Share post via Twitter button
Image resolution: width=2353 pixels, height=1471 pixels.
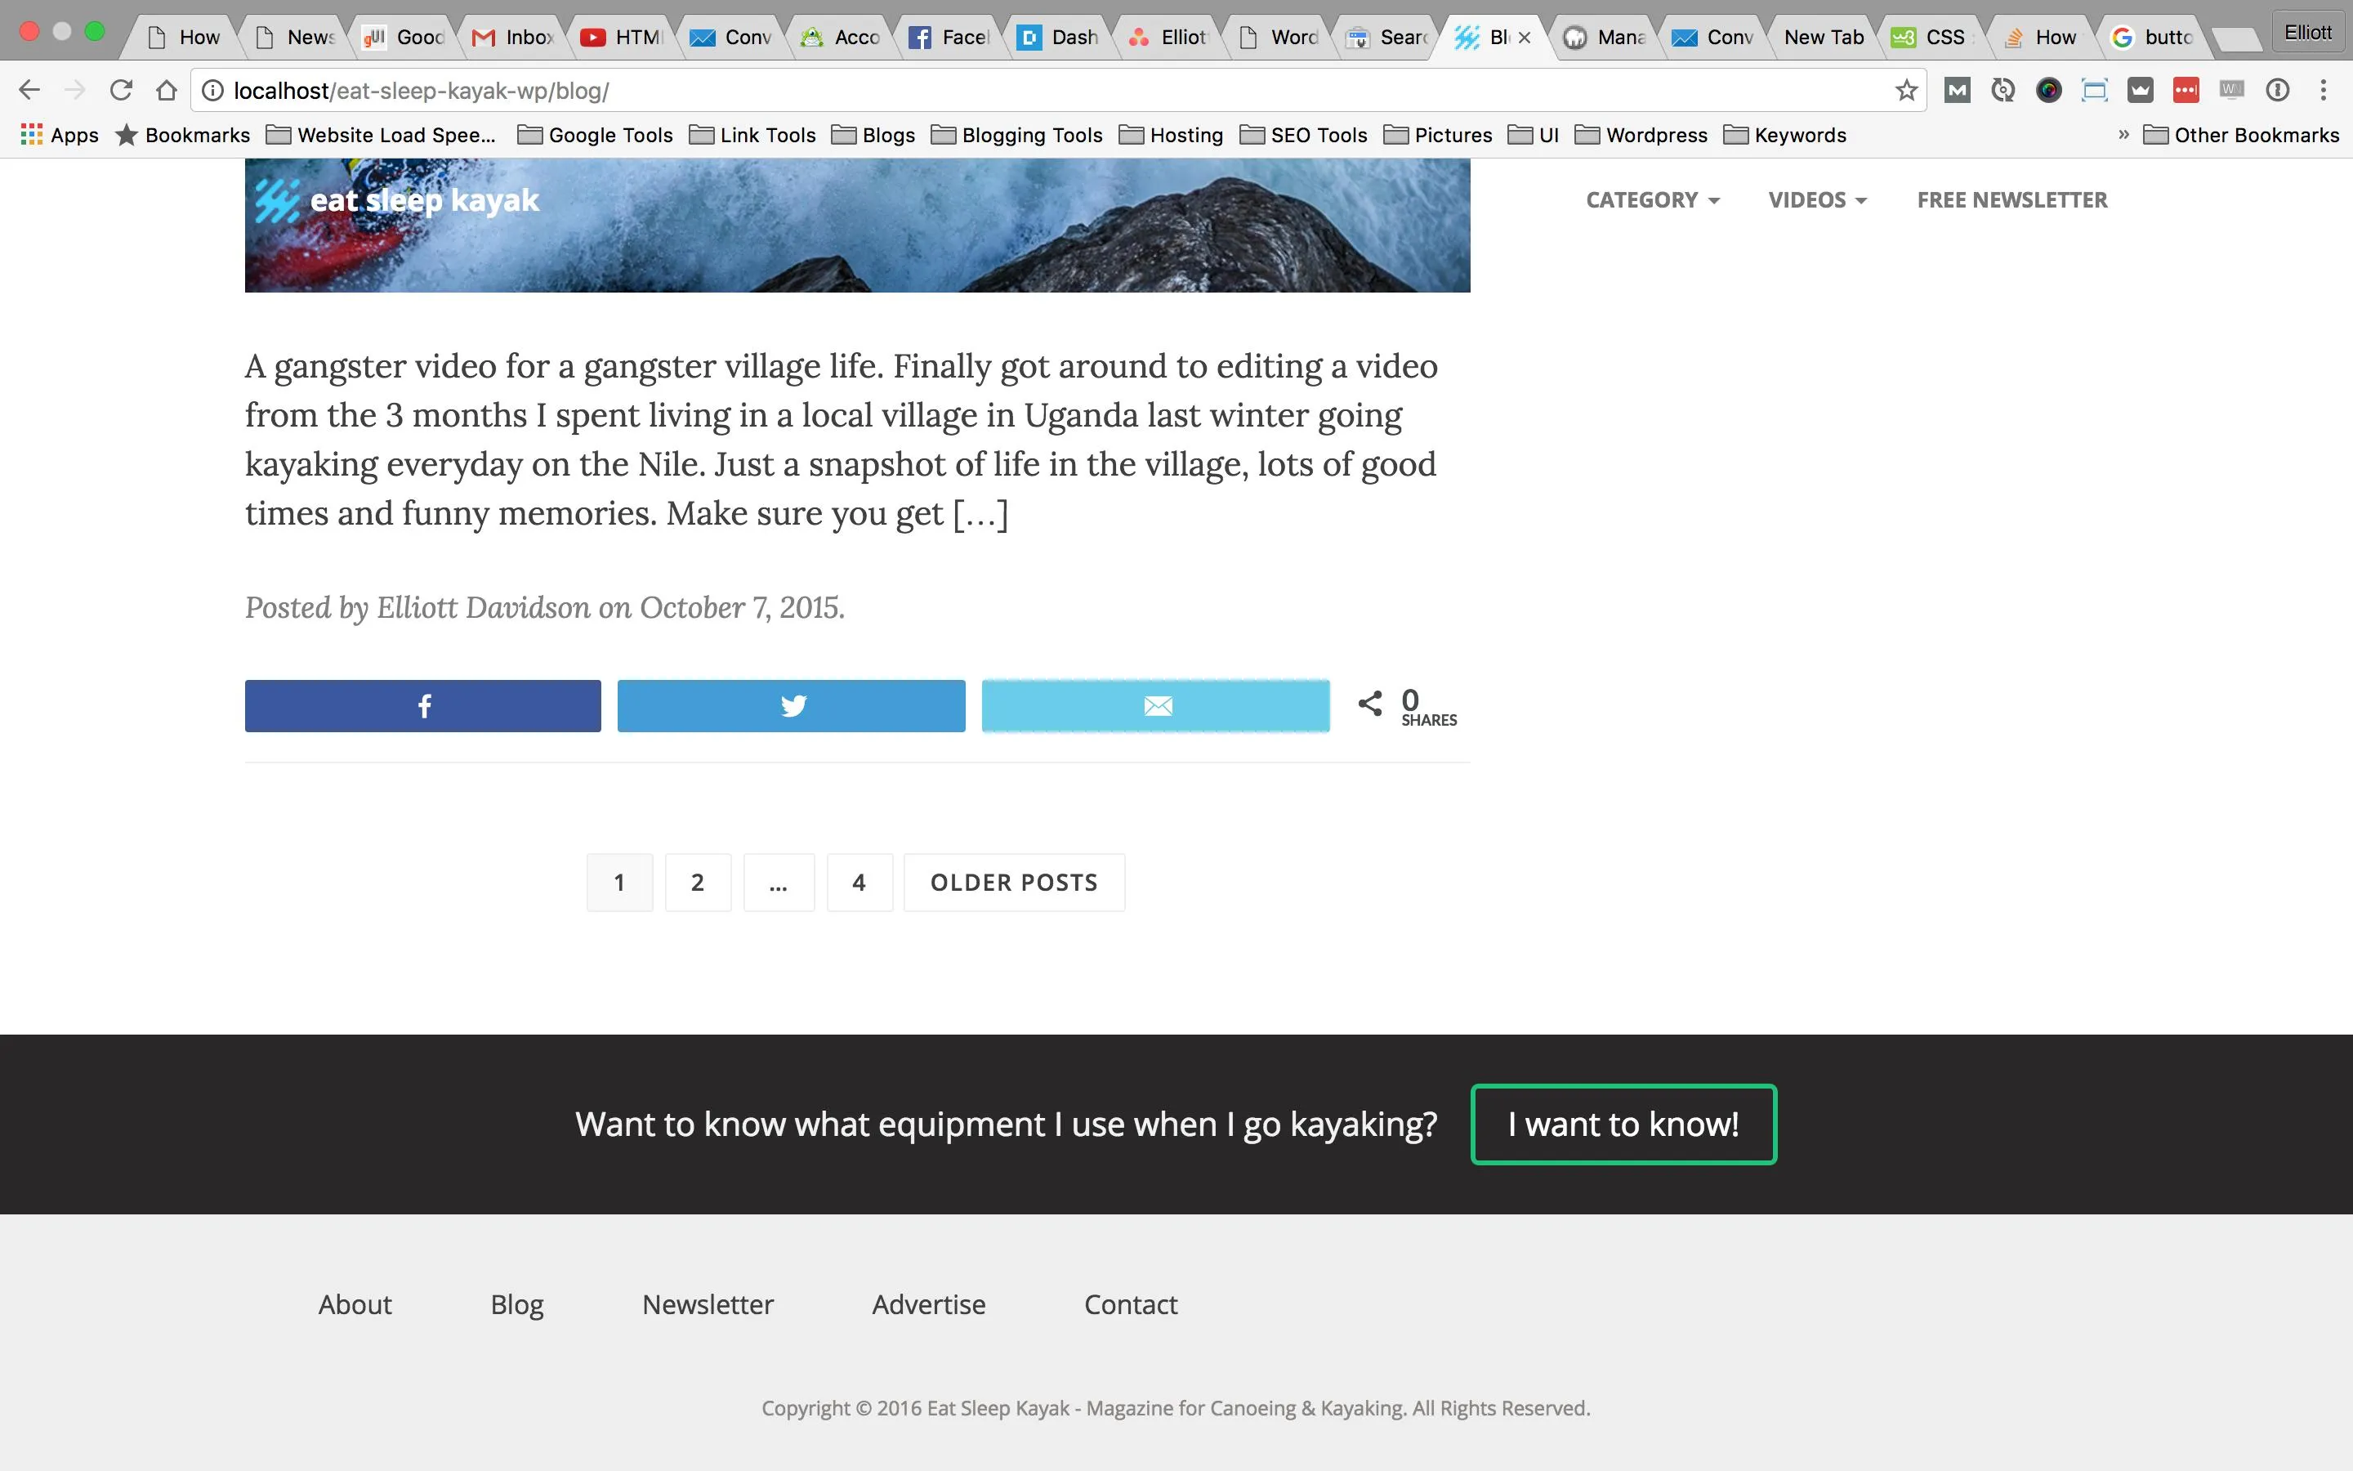click(791, 705)
